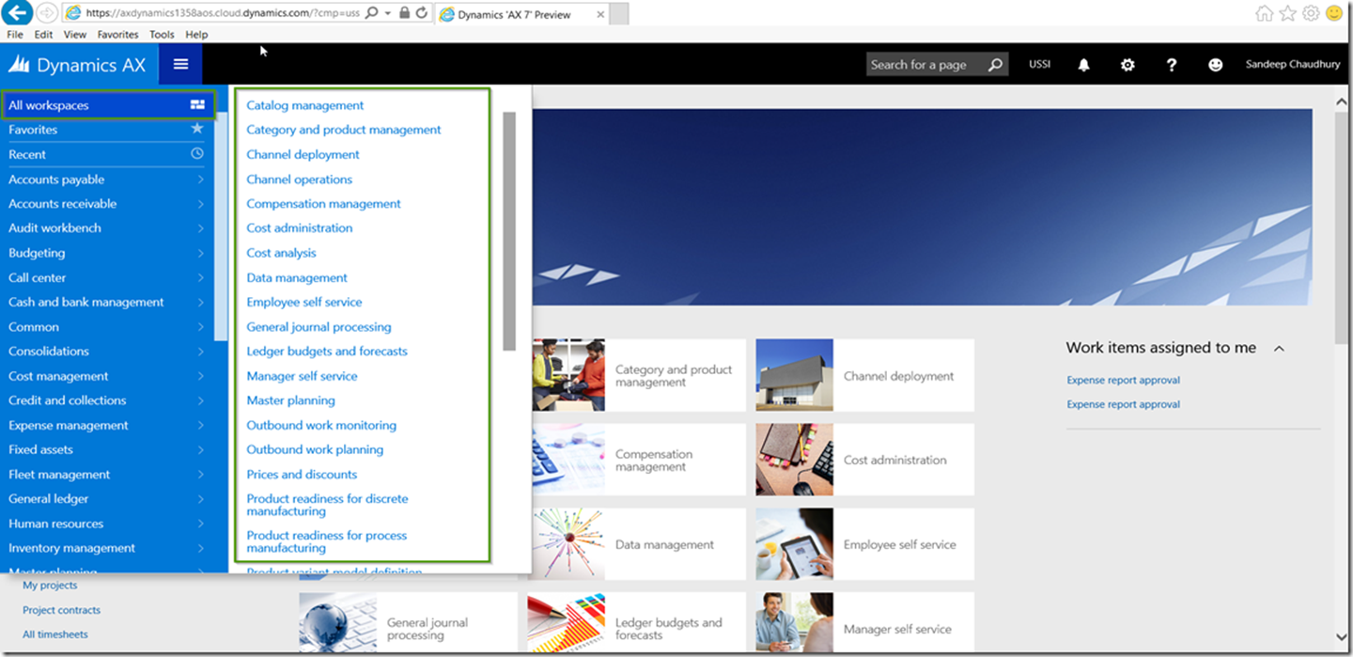
Task: Open Master planning workspace link
Action: click(x=290, y=400)
